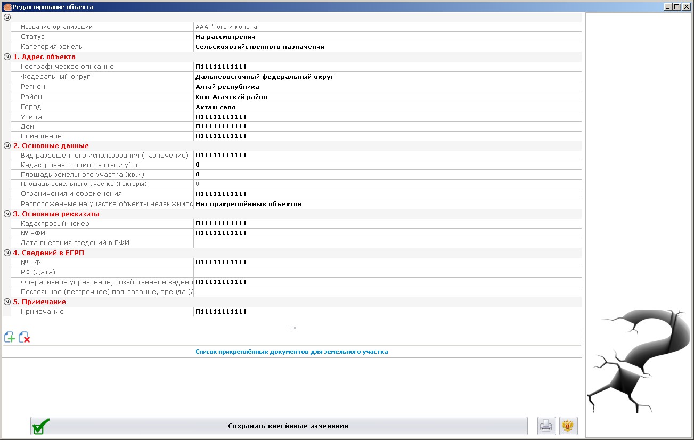The width and height of the screenshot is (694, 440).
Task: Edit the '№ РФ' value
Action: [x=388, y=262]
